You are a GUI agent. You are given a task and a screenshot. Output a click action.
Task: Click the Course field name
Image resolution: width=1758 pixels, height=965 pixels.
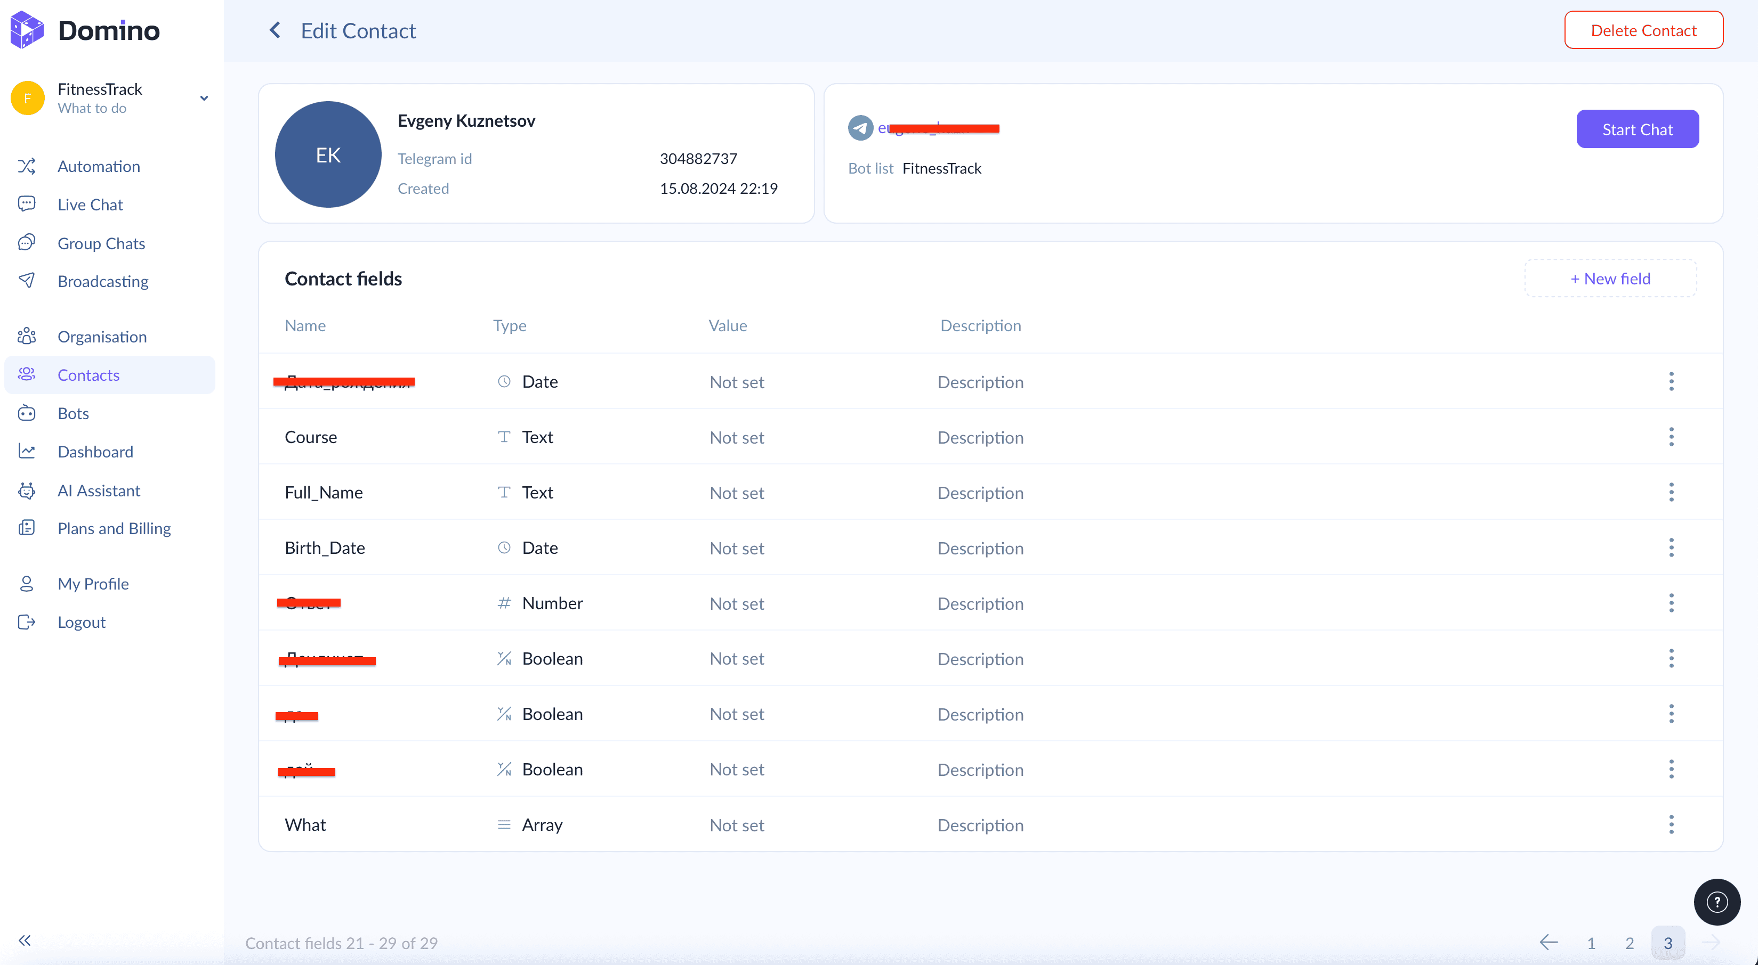311,437
